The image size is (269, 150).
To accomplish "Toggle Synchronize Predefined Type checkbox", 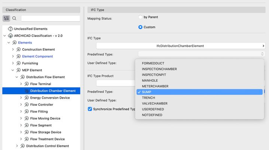I will coord(90,109).
